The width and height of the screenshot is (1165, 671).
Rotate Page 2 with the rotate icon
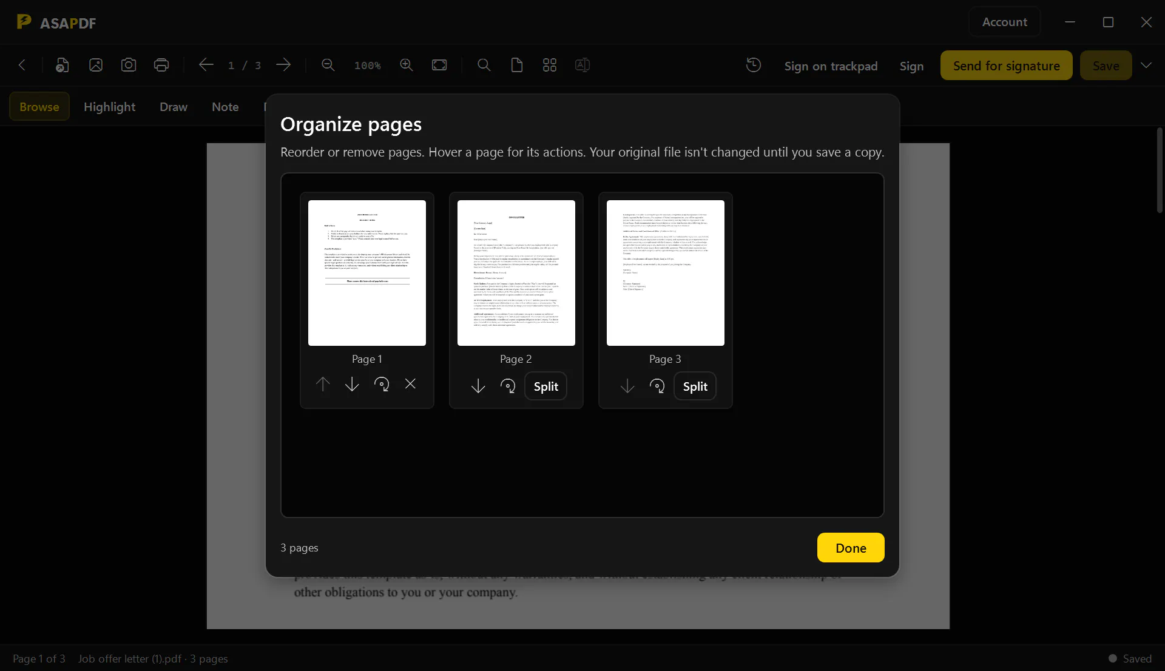pyautogui.click(x=508, y=386)
